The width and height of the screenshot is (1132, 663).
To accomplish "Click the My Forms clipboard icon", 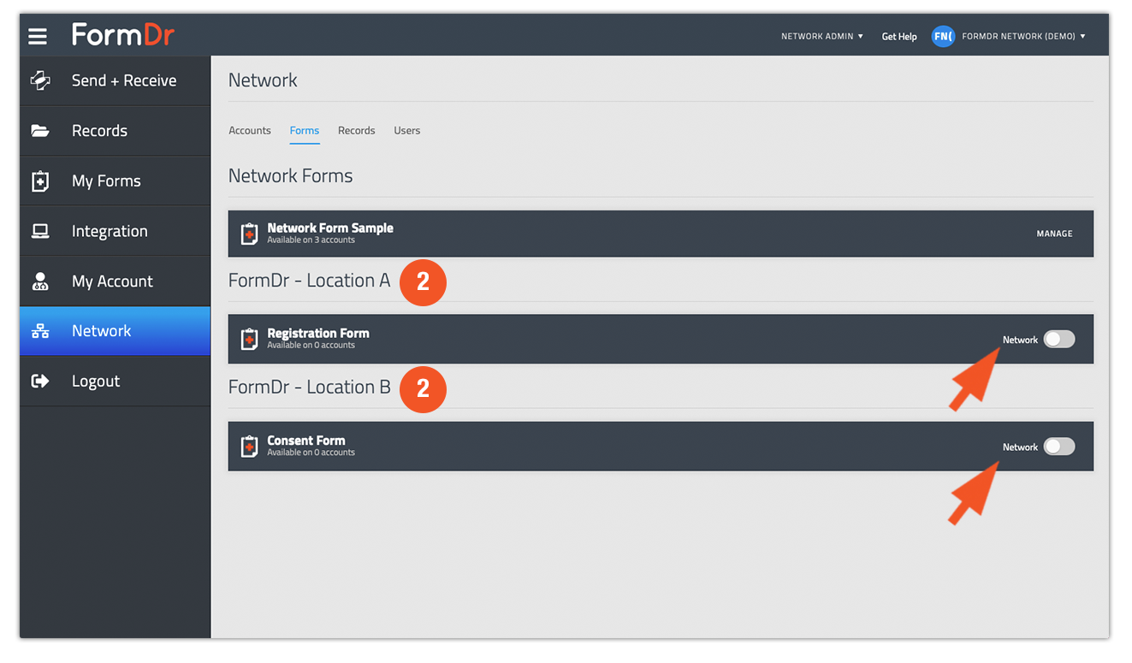I will pyautogui.click(x=40, y=181).
